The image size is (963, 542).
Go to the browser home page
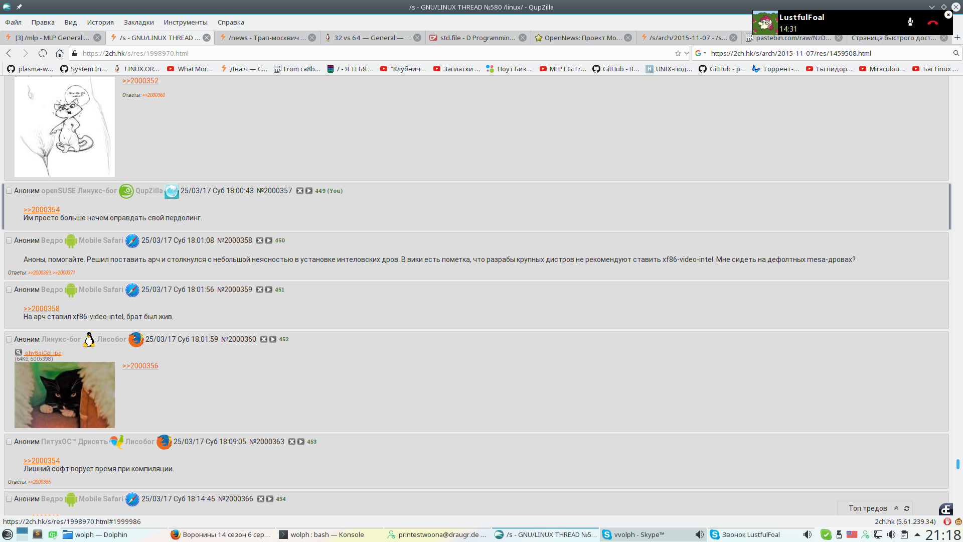point(60,53)
